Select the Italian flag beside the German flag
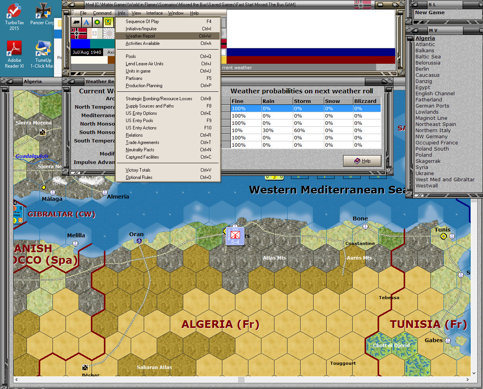This screenshot has width=483, height=389. coord(95,33)
